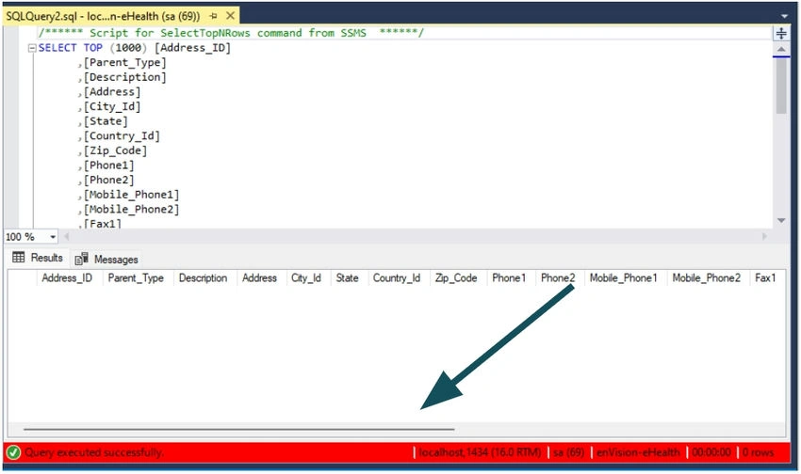
Task: Click the query success checkmark icon
Action: click(14, 452)
